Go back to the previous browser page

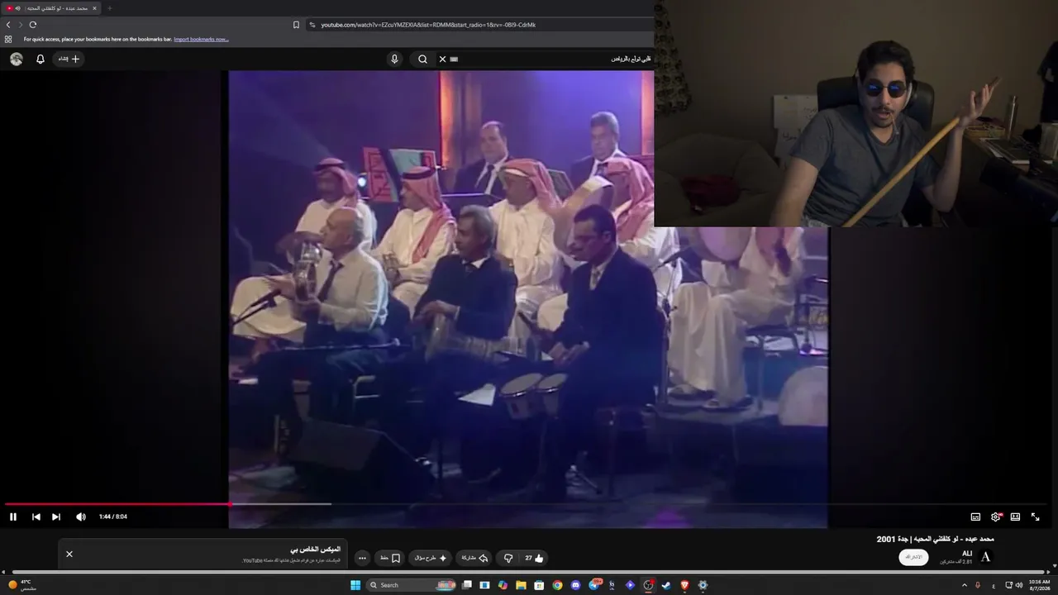8,25
